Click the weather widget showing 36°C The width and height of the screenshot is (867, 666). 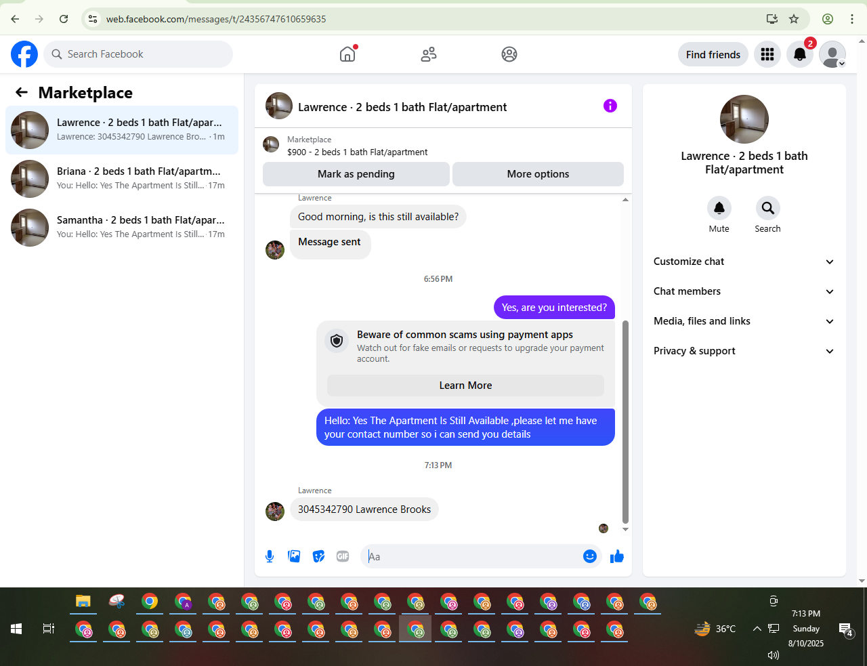pos(715,629)
